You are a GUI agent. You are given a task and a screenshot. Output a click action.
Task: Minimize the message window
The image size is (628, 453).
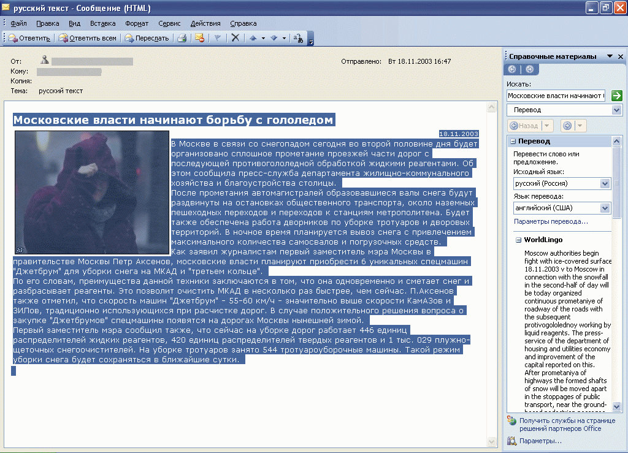click(592, 7)
